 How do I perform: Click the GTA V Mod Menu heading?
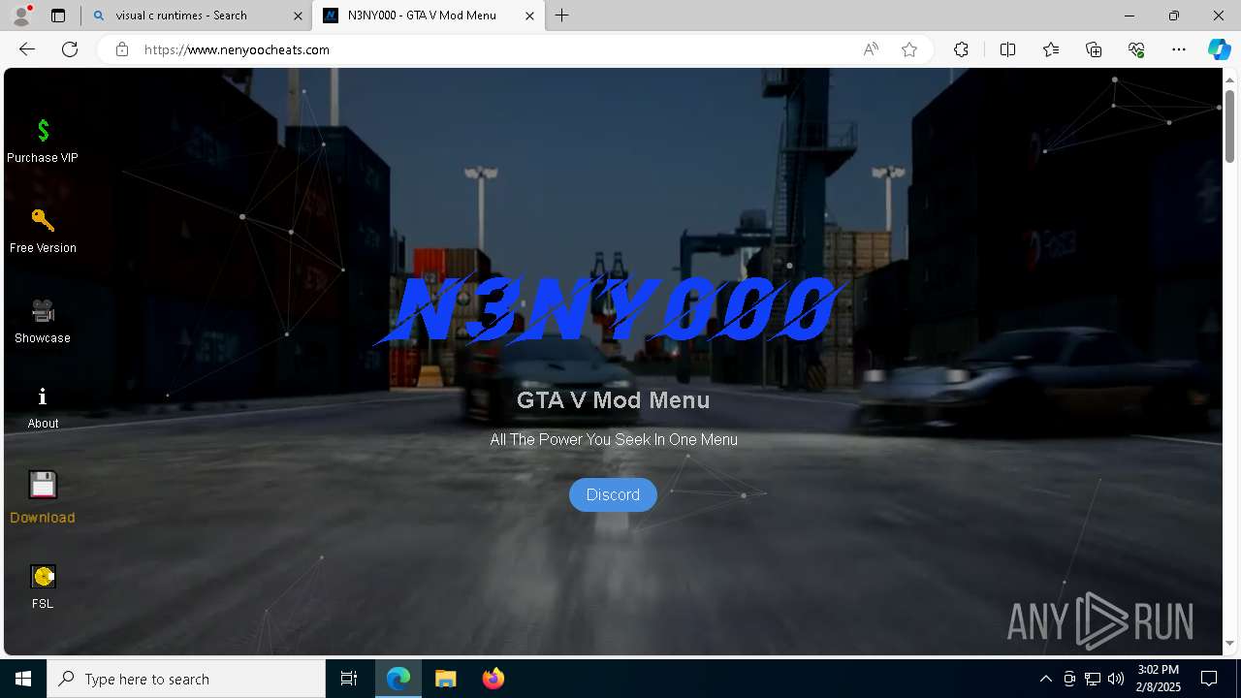[613, 400]
